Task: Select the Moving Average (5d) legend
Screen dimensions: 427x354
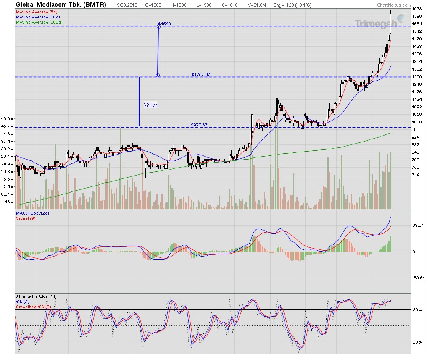Action: click(x=37, y=12)
